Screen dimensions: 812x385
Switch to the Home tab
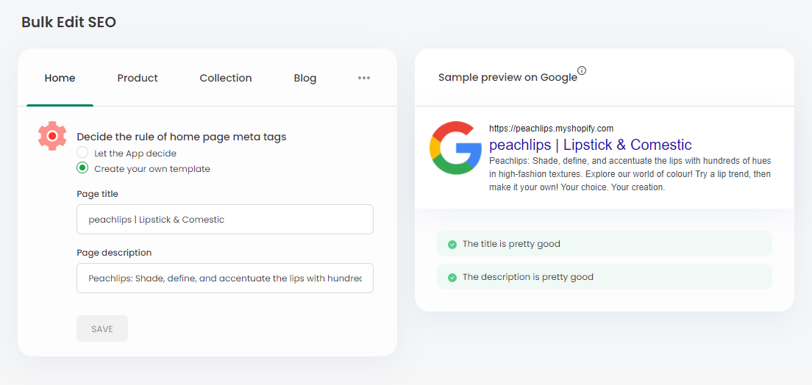pyautogui.click(x=60, y=78)
